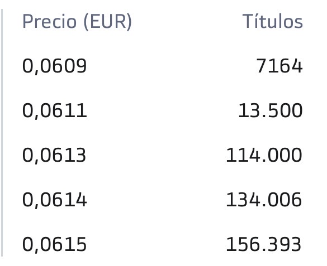Click the 13.500 títulos value
Screen dimensions: 327x266
tap(271, 110)
